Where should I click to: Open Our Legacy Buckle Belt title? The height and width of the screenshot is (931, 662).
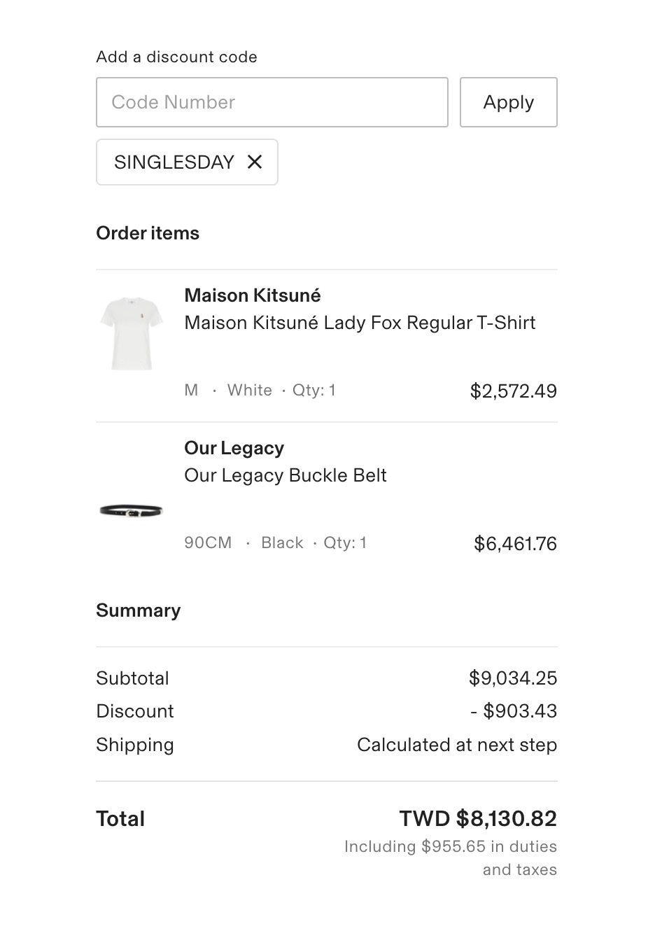pos(285,475)
